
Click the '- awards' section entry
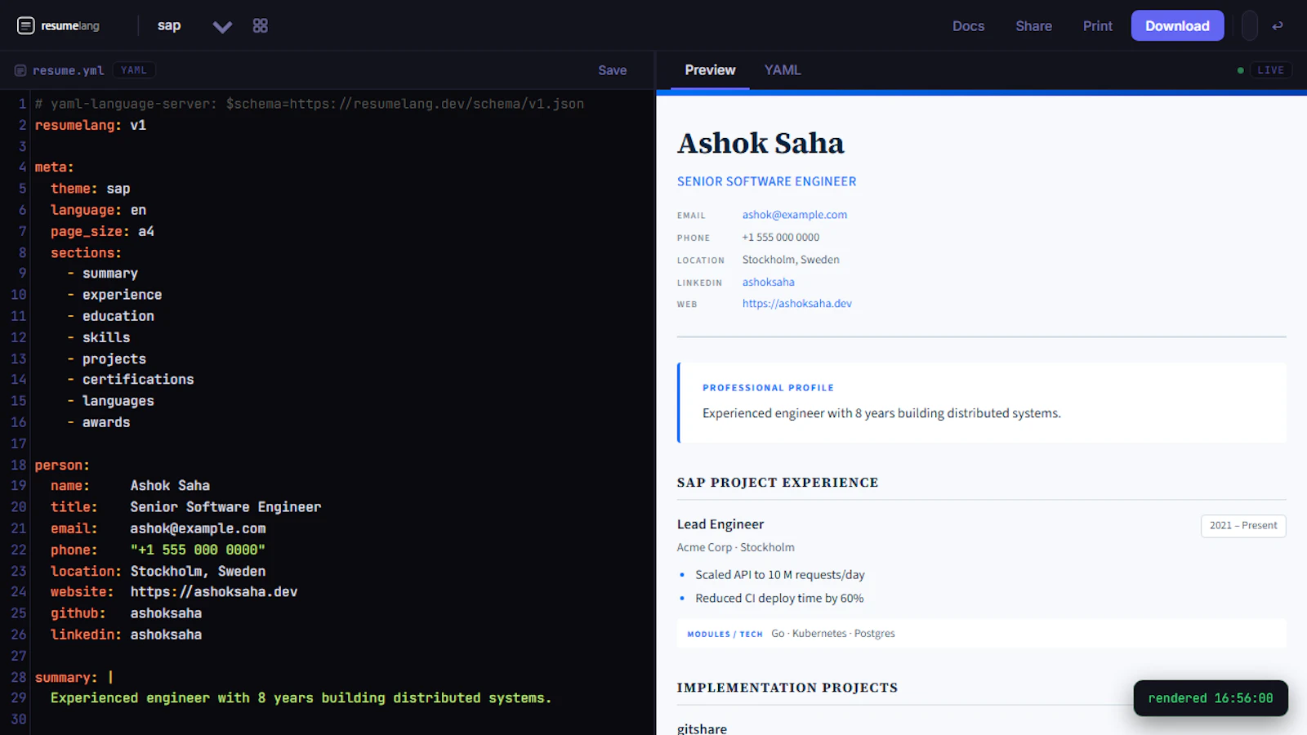click(99, 422)
